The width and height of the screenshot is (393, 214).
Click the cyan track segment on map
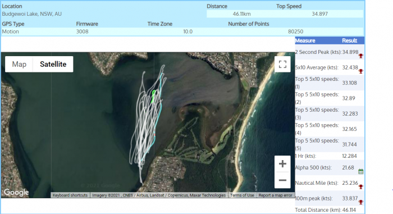[157, 120]
